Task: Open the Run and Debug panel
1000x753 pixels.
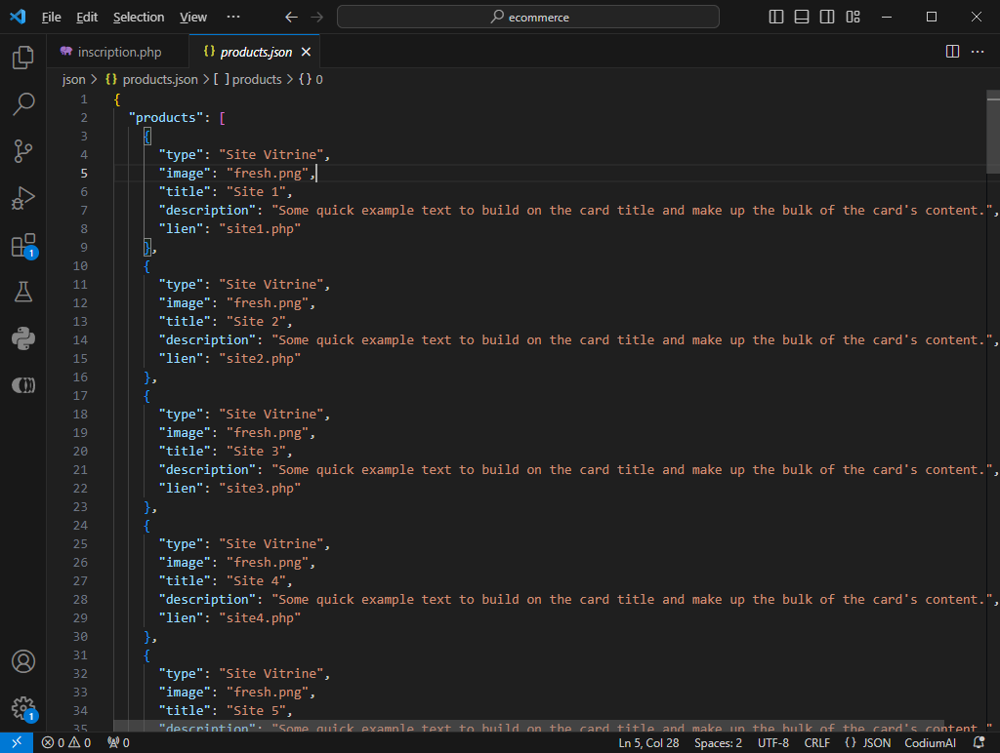Action: (x=23, y=198)
